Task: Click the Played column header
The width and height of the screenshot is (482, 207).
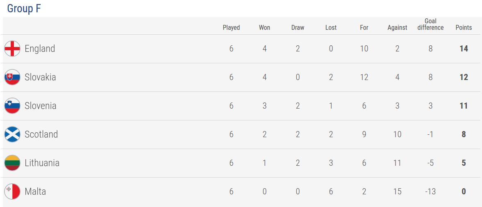Action: 231,28
